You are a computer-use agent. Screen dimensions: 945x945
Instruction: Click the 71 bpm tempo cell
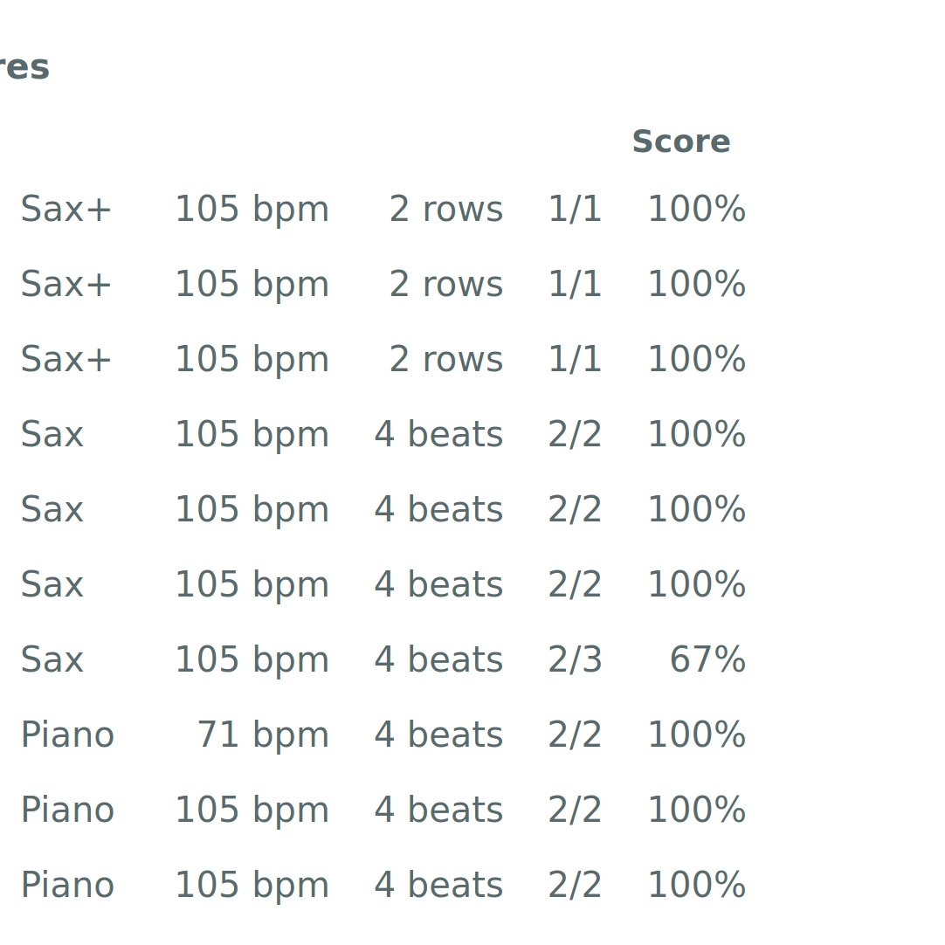pyautogui.click(x=262, y=735)
